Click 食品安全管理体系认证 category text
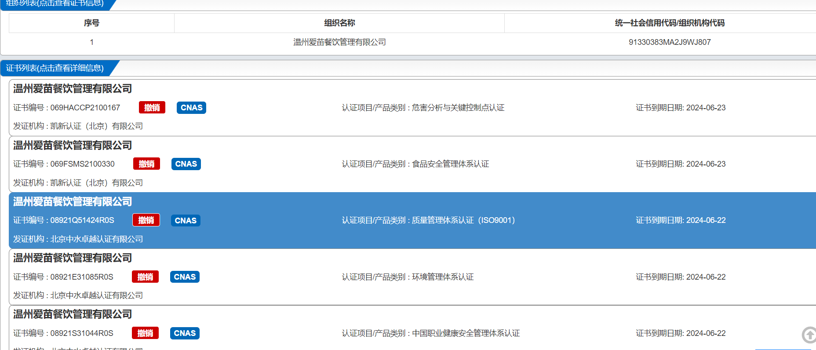816x350 pixels. pos(451,164)
